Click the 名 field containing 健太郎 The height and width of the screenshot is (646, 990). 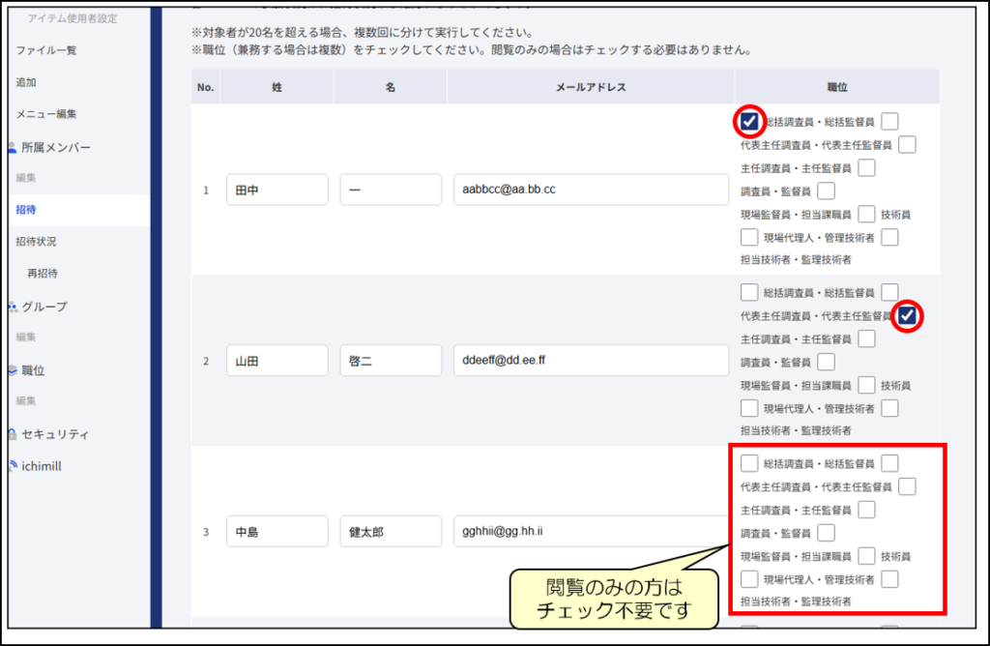pos(391,532)
